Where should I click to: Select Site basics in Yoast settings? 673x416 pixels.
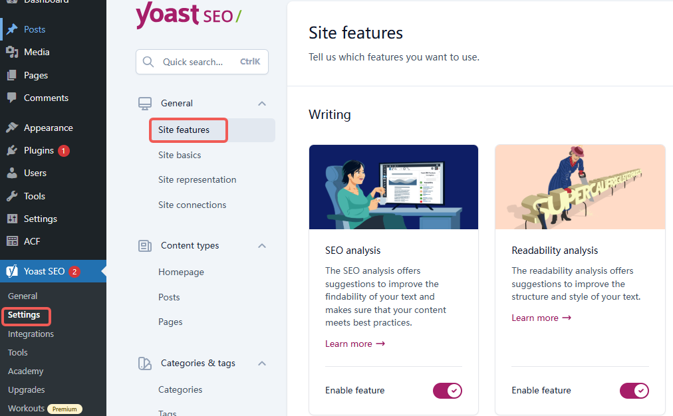click(x=180, y=156)
